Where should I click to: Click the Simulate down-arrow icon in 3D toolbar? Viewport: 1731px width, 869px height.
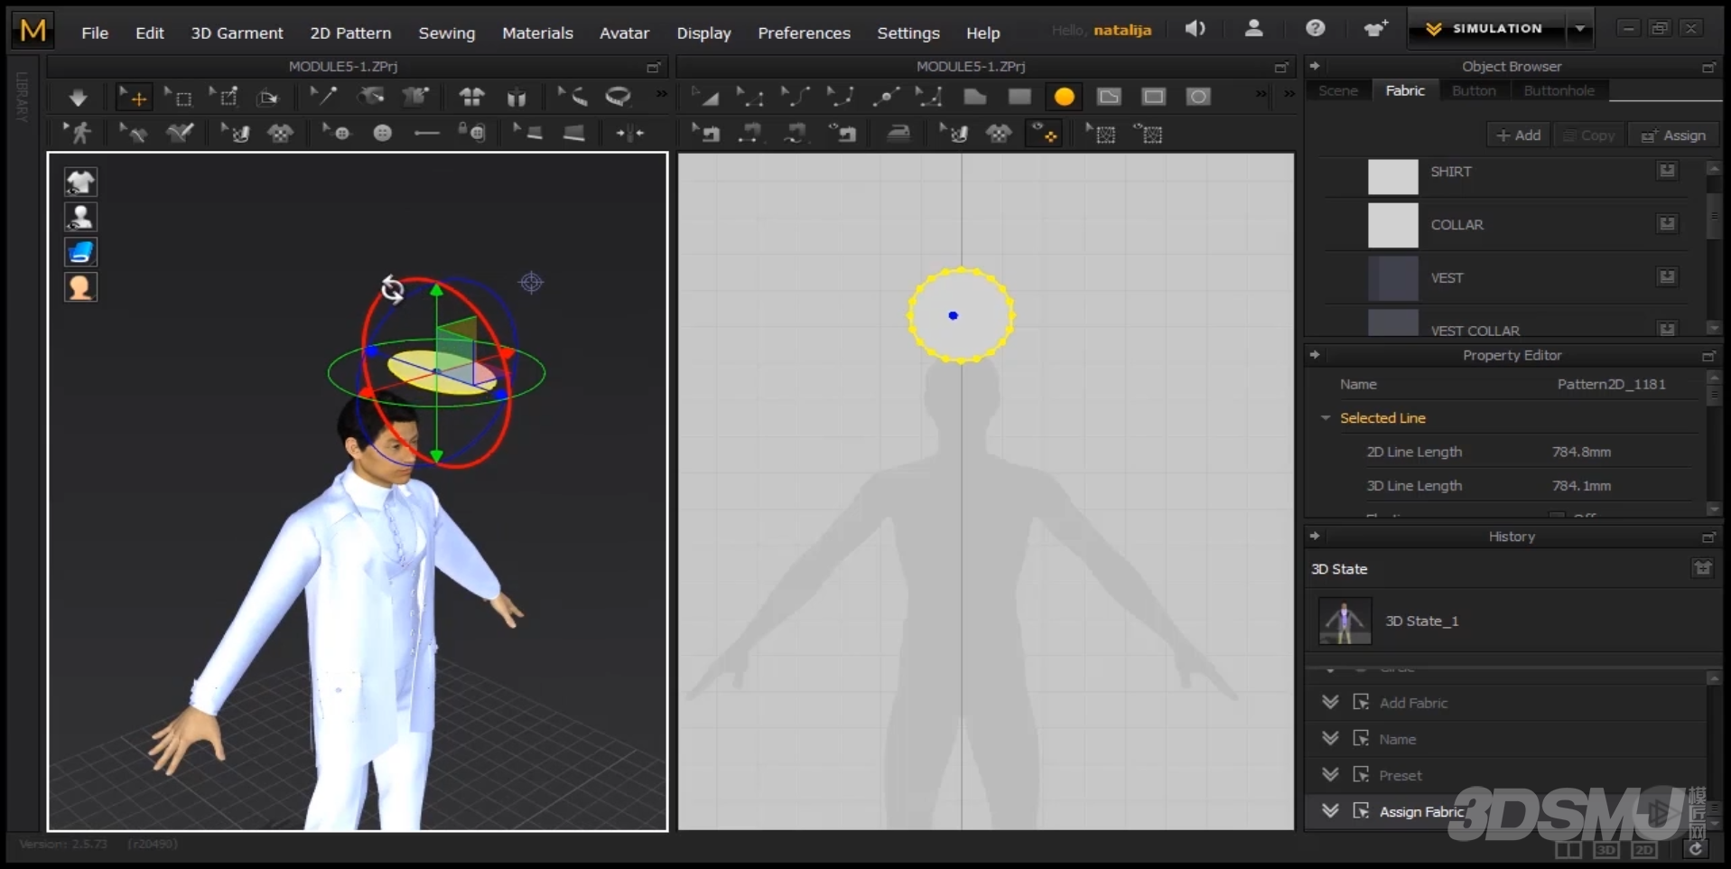point(78,98)
